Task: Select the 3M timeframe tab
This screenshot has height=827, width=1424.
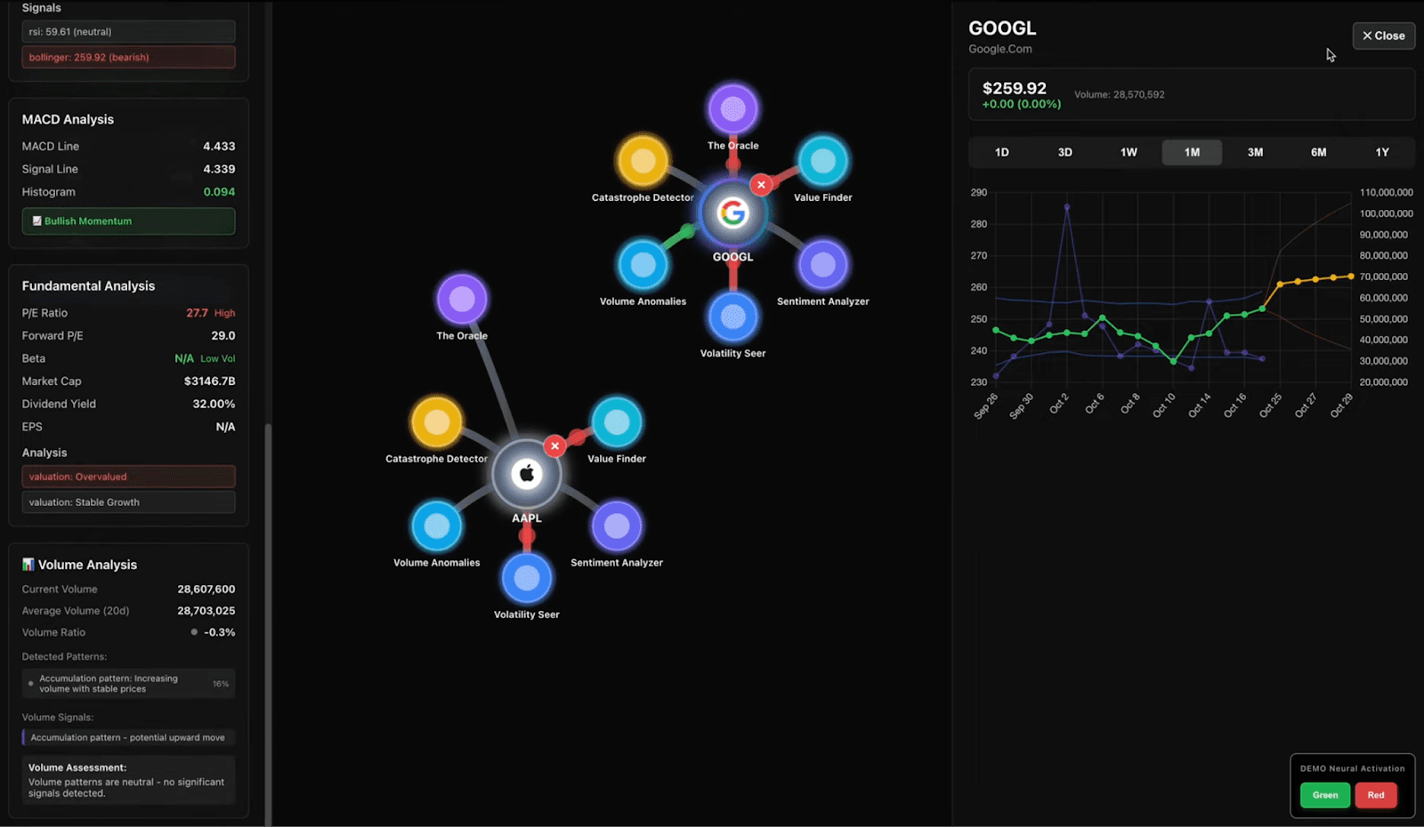Action: pos(1255,152)
